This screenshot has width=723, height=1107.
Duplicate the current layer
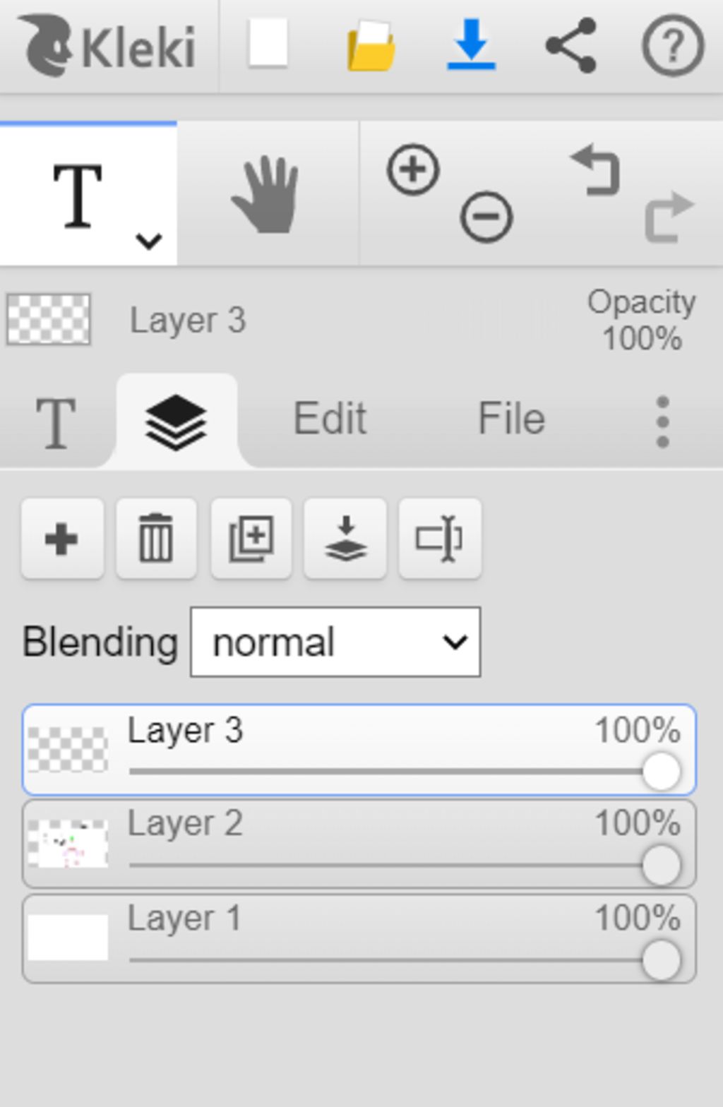click(251, 539)
